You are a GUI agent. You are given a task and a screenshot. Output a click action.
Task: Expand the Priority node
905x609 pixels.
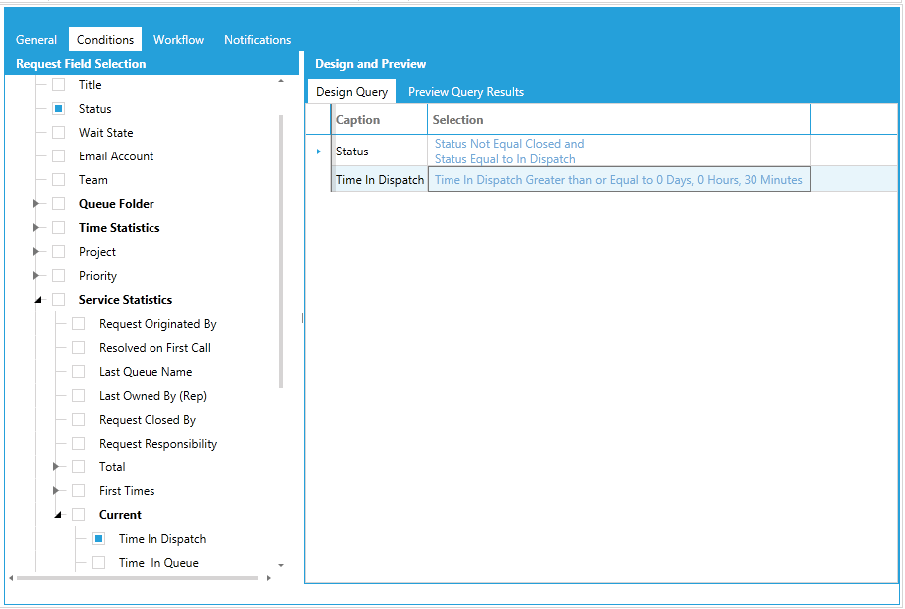(36, 276)
